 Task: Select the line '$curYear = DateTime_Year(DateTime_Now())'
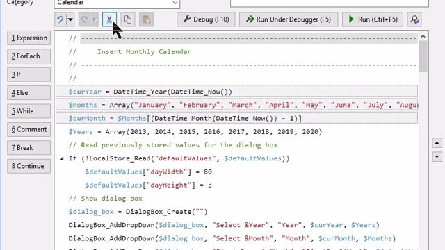pos(236,92)
